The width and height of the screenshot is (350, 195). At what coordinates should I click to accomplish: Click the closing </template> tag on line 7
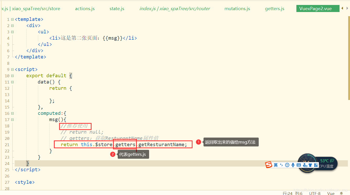click(x=30, y=57)
